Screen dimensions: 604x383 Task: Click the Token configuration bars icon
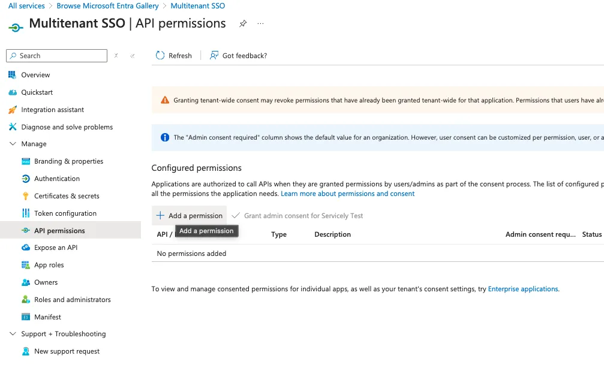click(26, 213)
